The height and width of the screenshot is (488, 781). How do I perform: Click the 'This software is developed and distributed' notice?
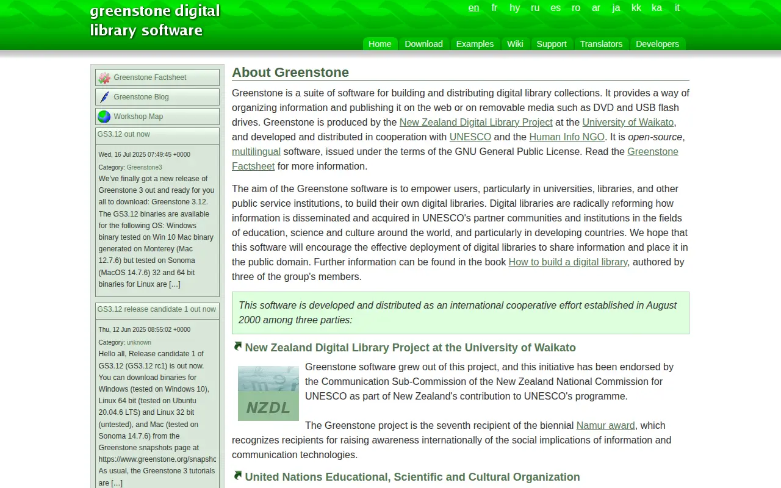tap(461, 312)
